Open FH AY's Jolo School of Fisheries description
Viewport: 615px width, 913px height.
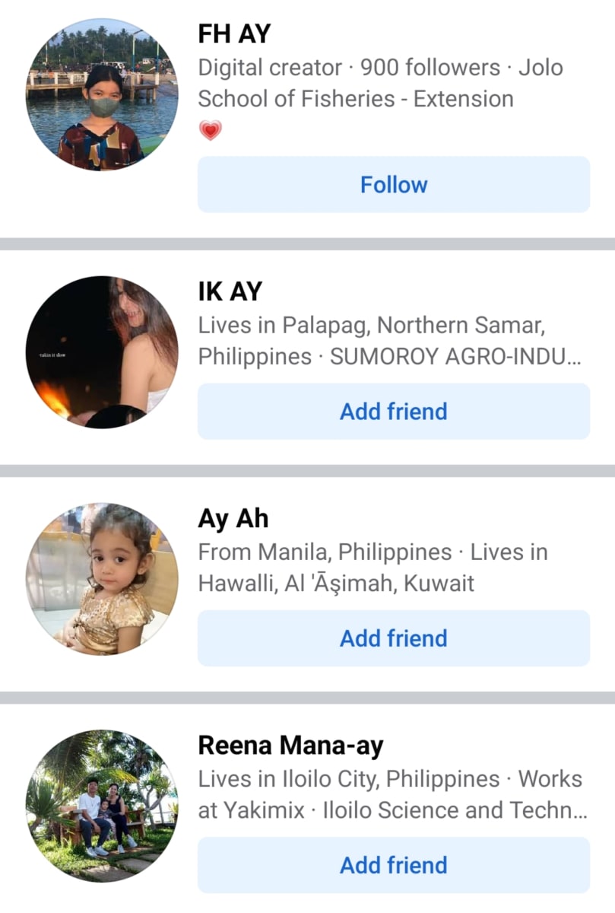coord(381,83)
